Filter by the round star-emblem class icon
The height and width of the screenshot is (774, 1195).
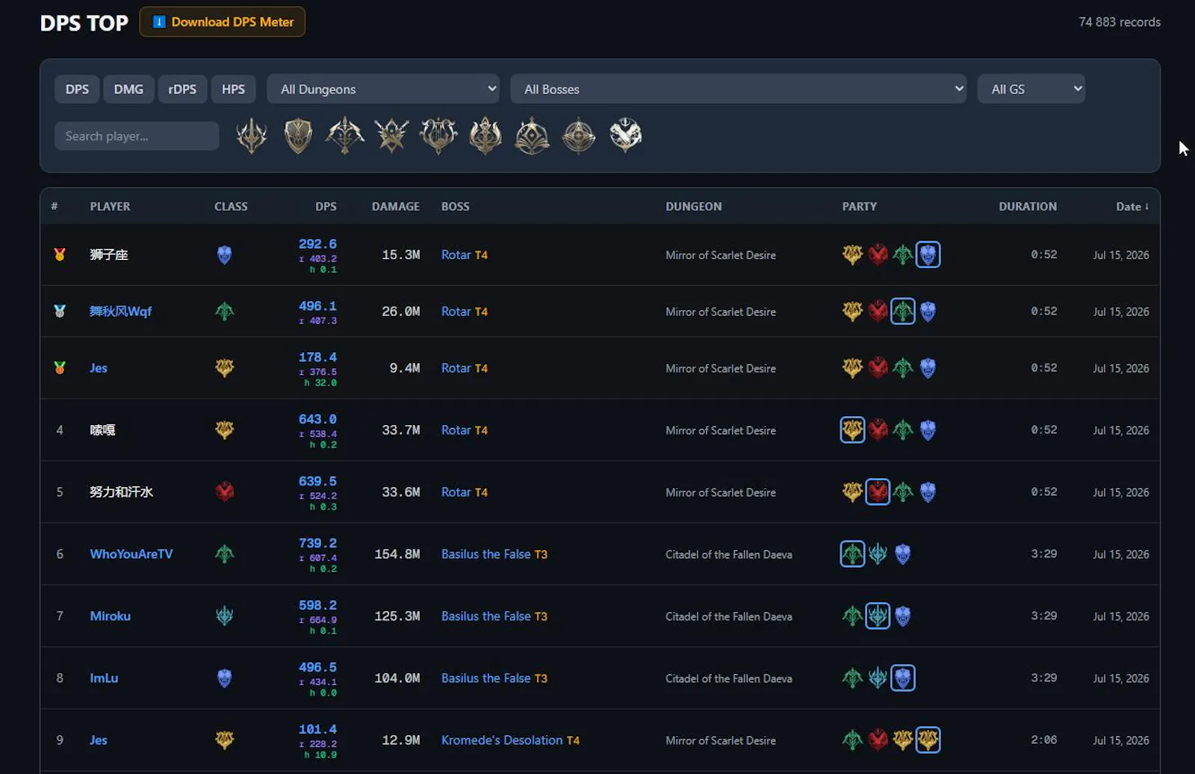click(579, 136)
